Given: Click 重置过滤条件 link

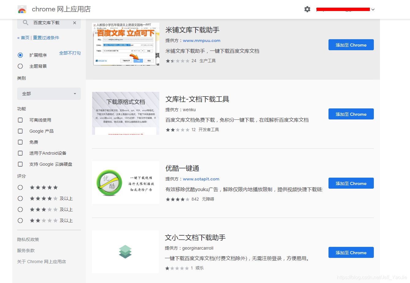Looking at the screenshot, I should coord(46,38).
